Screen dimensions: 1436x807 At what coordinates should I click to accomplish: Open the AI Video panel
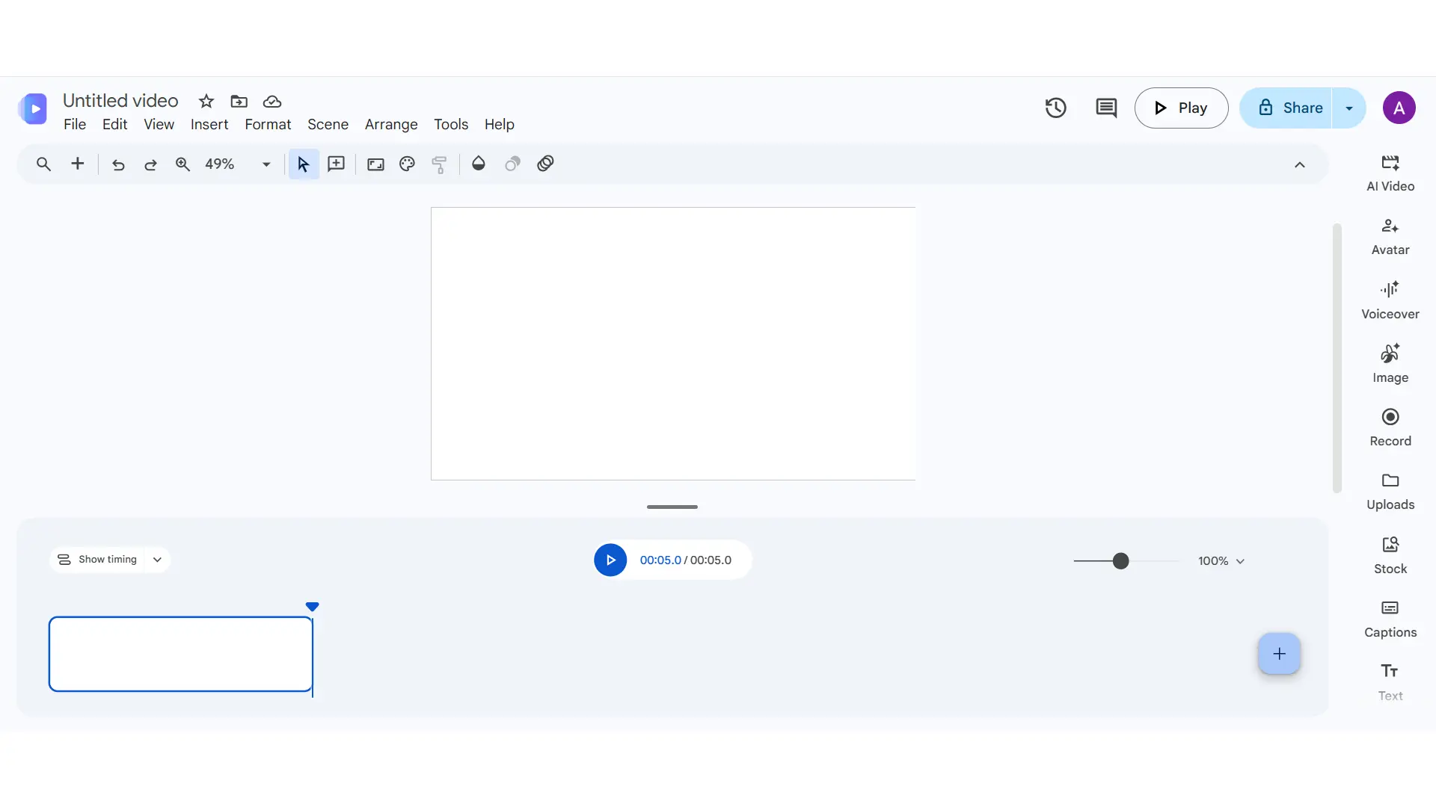1390,173
